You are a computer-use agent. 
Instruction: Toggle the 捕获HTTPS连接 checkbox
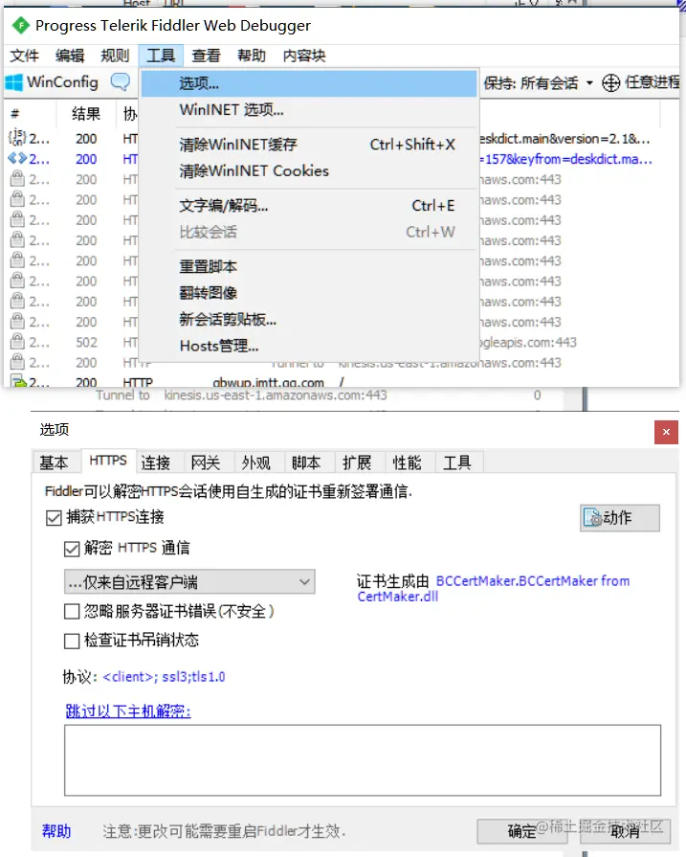54,517
